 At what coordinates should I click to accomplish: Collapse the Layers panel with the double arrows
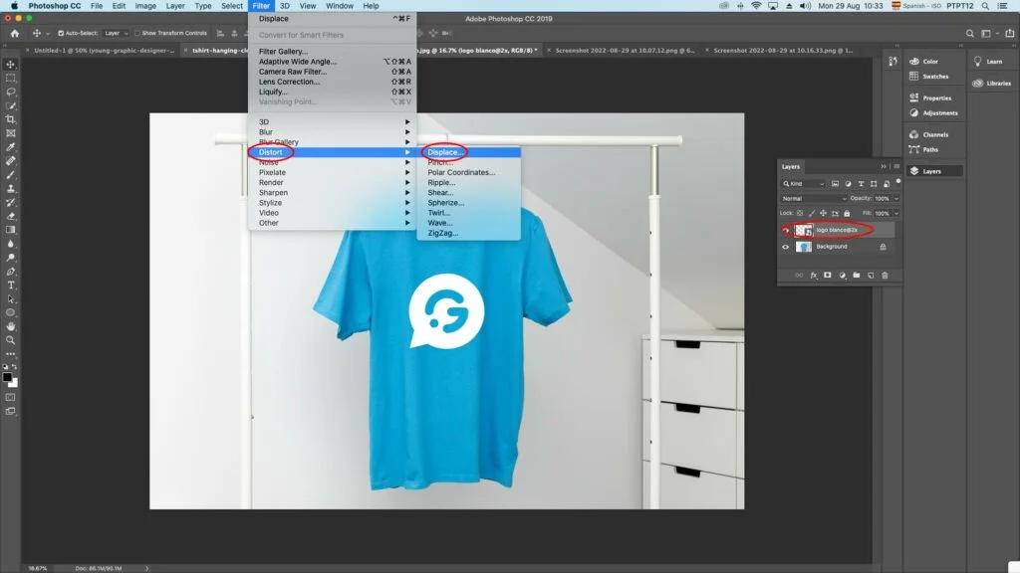884,166
